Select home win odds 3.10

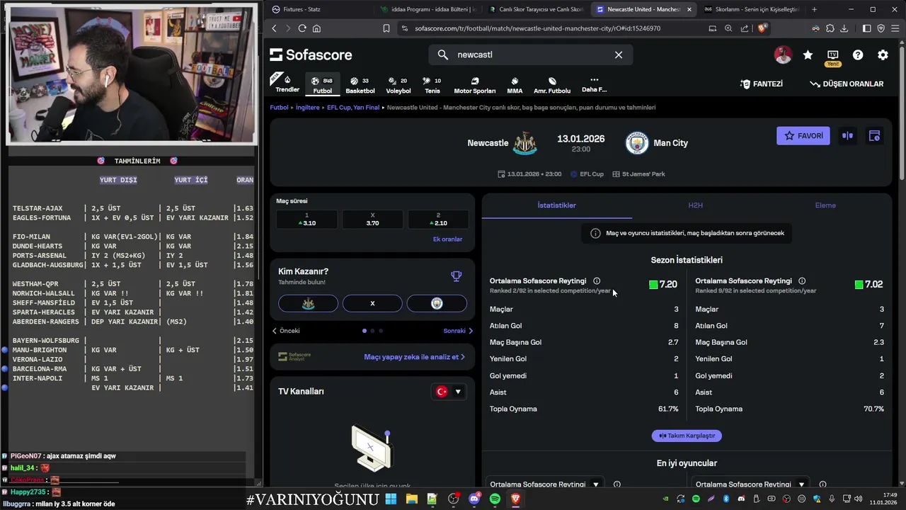point(306,220)
